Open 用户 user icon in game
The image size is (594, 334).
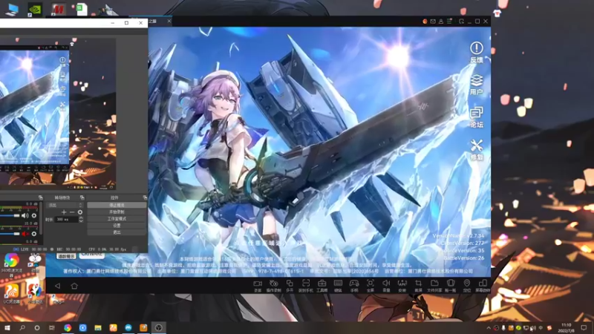click(x=476, y=85)
